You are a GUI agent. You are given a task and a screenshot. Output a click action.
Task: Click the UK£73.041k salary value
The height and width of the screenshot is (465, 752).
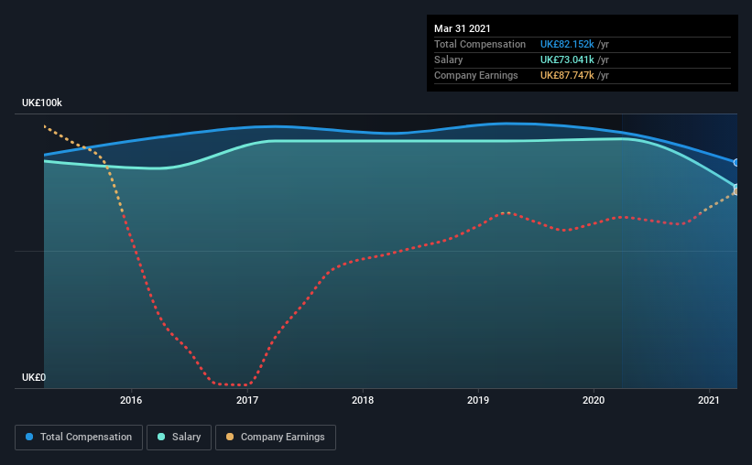(x=567, y=59)
